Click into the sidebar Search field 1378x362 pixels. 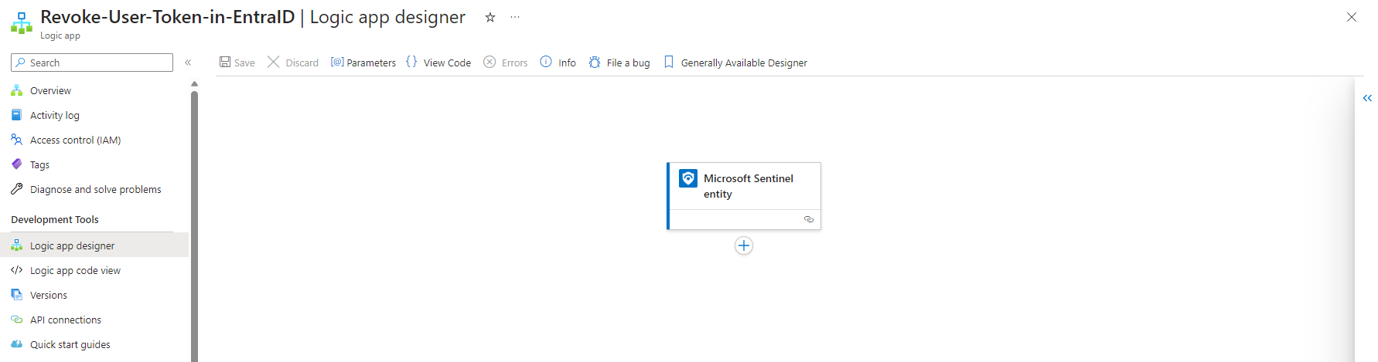click(x=92, y=63)
